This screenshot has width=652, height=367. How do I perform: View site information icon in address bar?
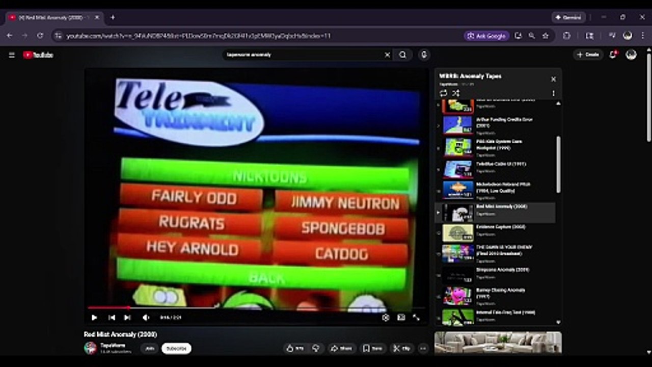click(x=59, y=36)
